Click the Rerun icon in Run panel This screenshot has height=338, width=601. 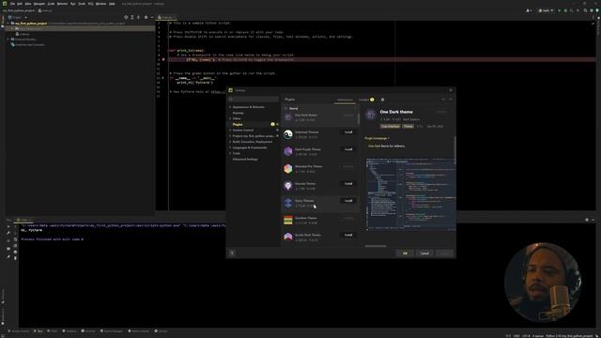point(8,226)
